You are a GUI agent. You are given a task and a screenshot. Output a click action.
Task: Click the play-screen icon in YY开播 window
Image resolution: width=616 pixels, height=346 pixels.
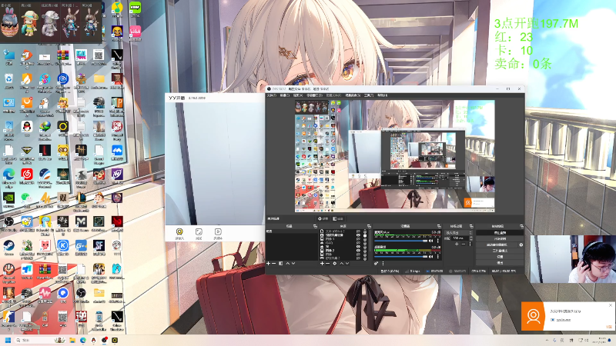[x=218, y=232]
